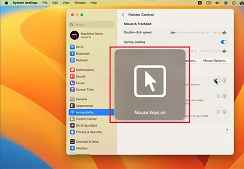This screenshot has height=169, width=244.
Task: Open the volume menu bar icon
Action: coord(217,3)
